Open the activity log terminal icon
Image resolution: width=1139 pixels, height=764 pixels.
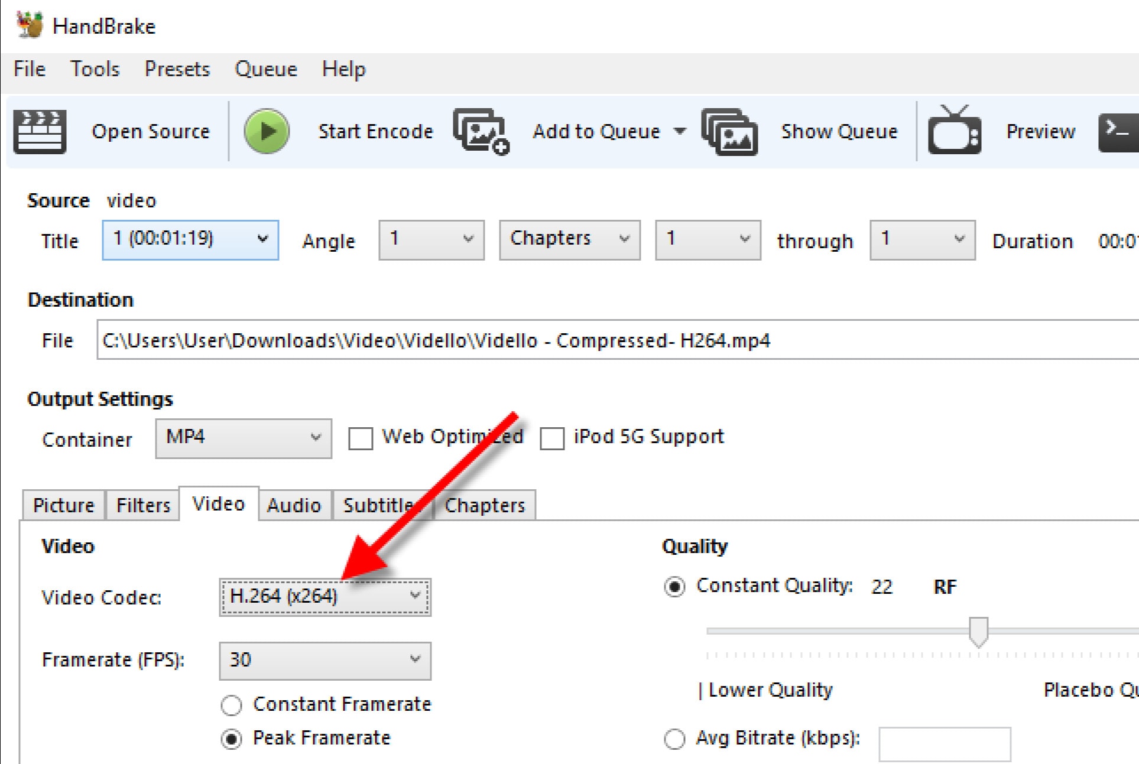click(1117, 132)
